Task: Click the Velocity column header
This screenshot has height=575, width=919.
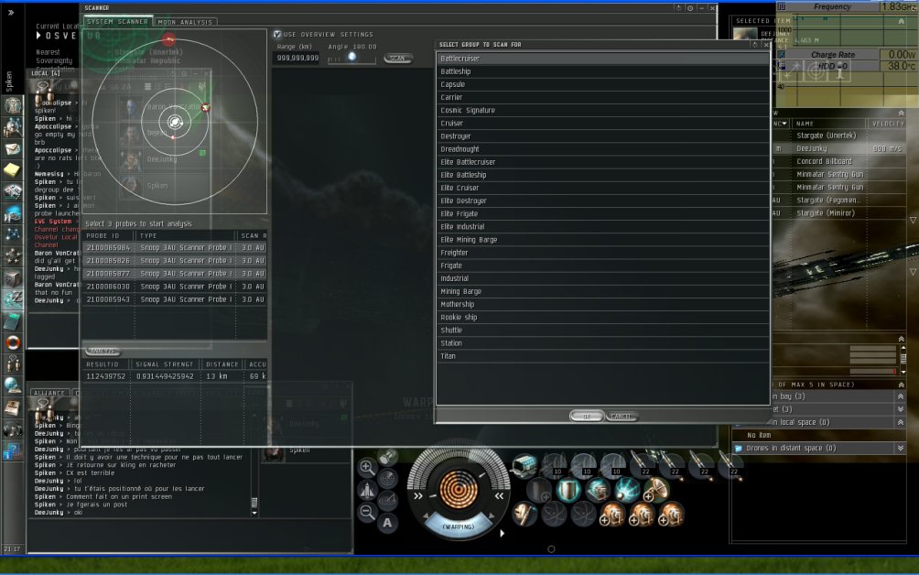Action: 887,124
